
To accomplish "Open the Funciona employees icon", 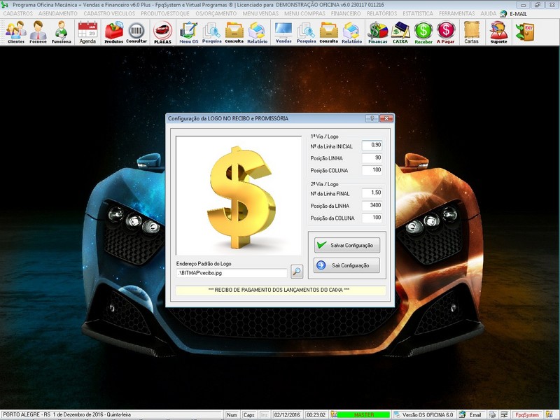I will pyautogui.click(x=61, y=32).
